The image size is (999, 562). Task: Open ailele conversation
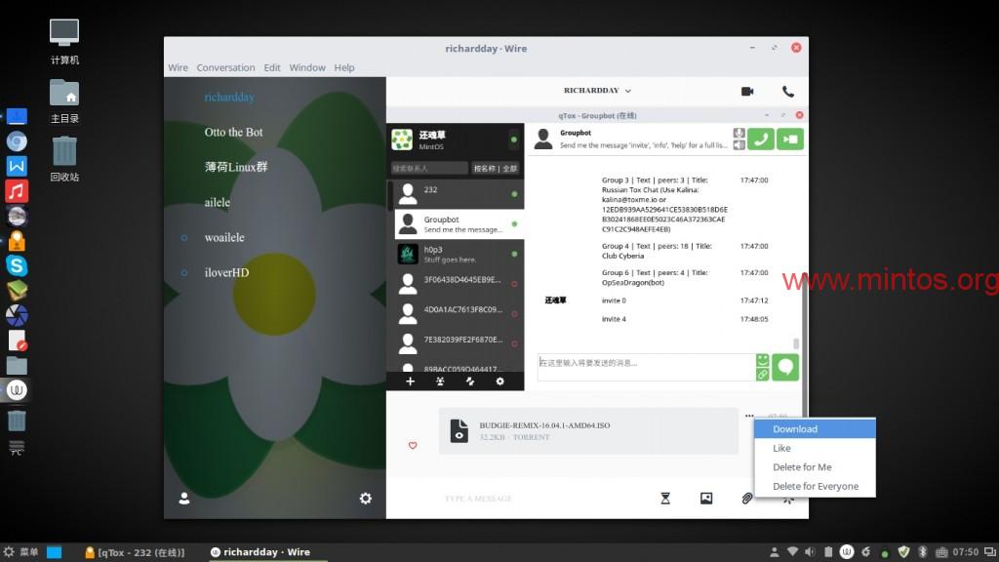tap(218, 202)
